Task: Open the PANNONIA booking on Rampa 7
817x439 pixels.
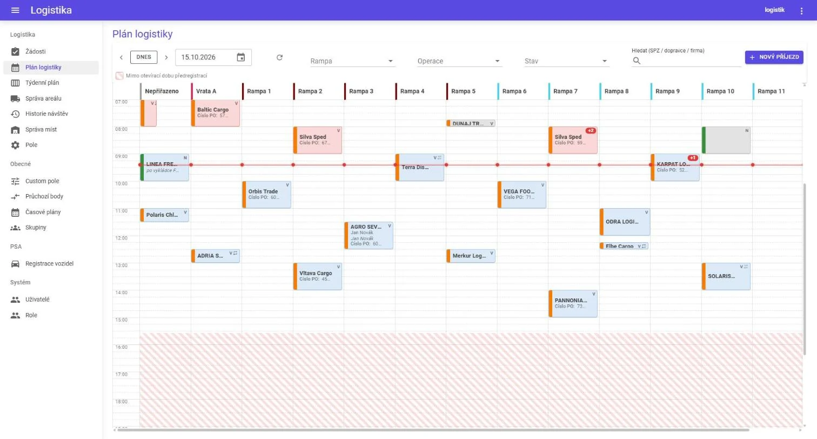Action: click(573, 303)
